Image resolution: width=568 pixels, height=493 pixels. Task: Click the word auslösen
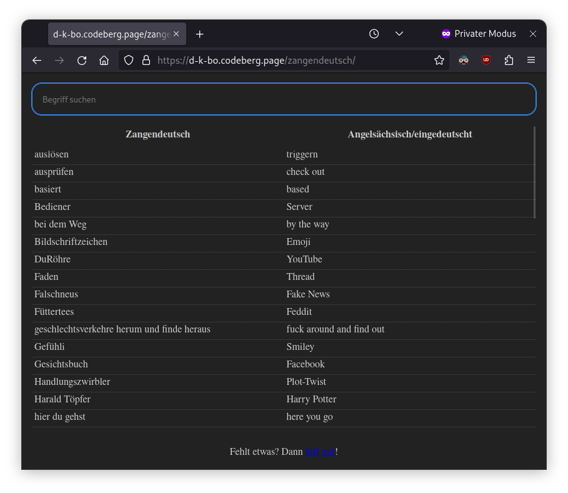click(x=51, y=154)
